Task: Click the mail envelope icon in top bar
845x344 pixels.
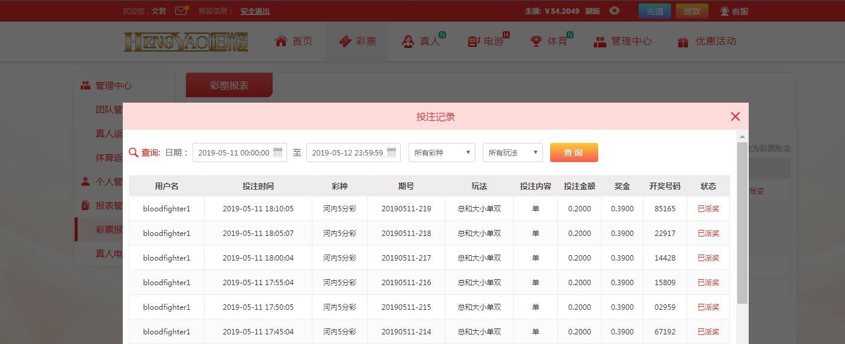Action: (x=181, y=11)
